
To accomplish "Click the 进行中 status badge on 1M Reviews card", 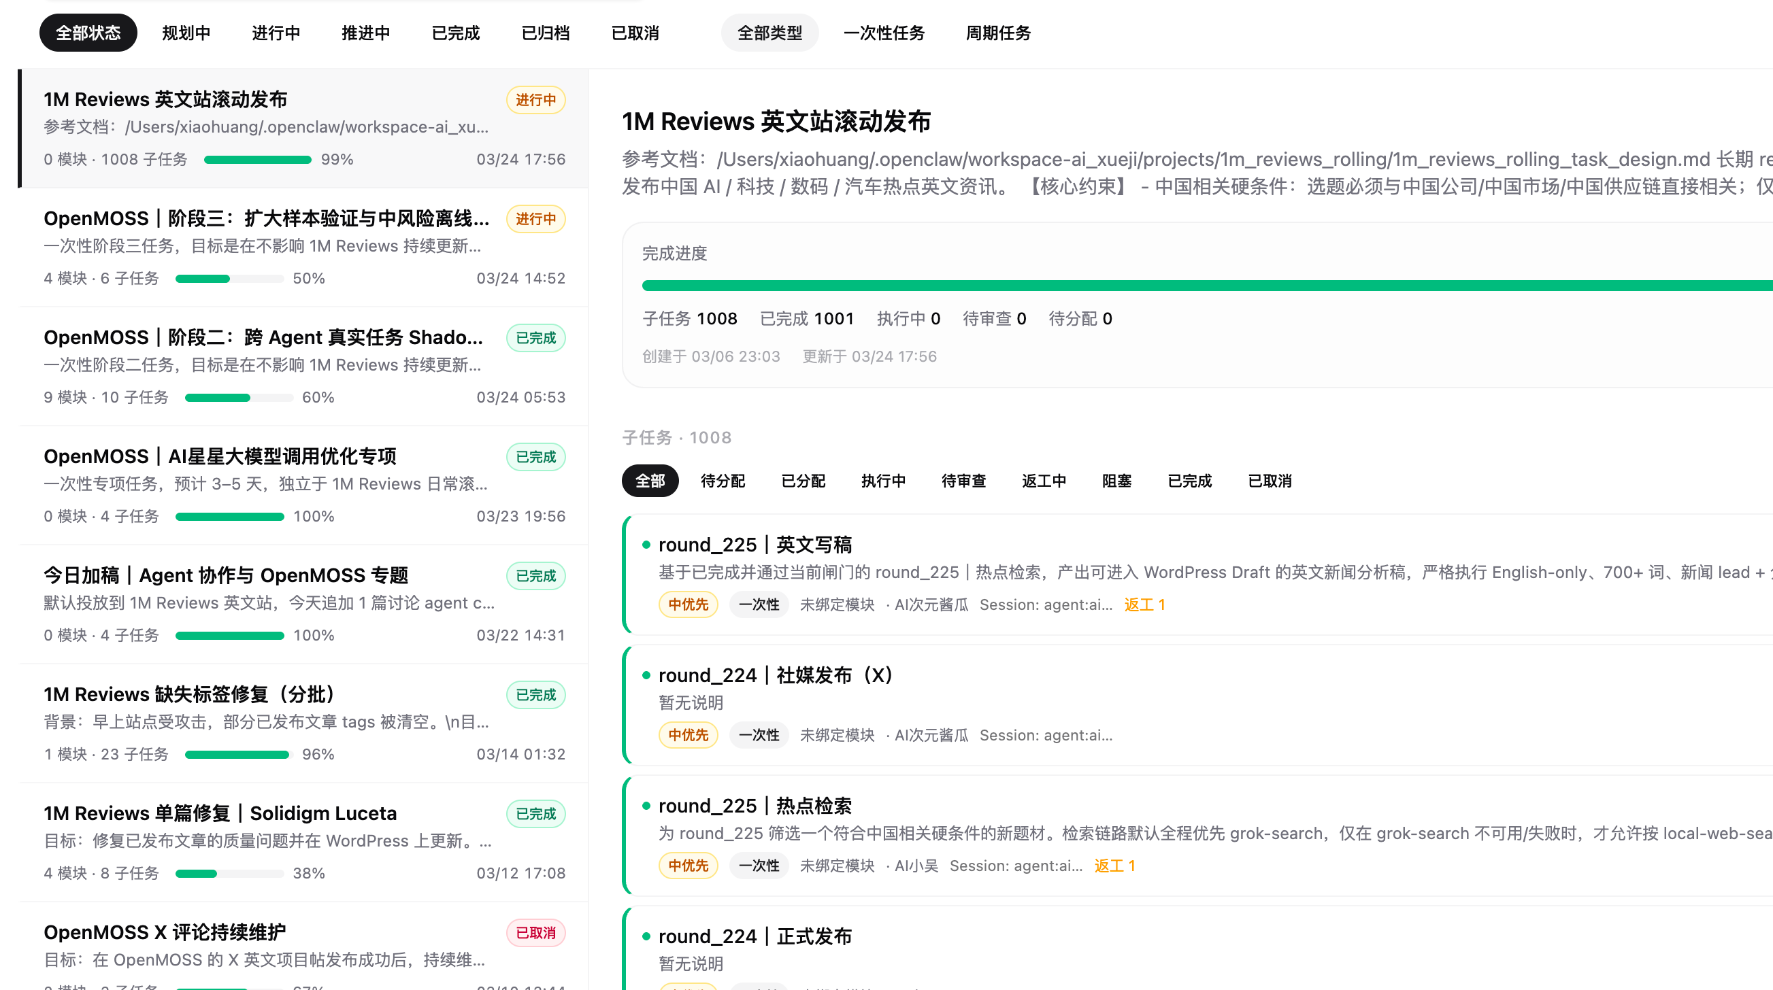I will pyautogui.click(x=535, y=99).
